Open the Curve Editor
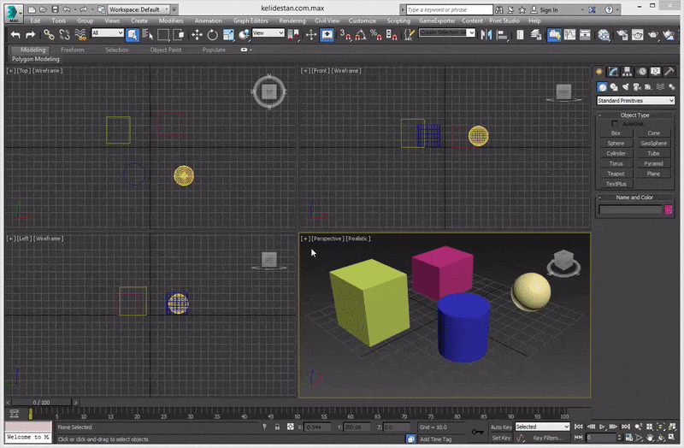 pyautogui.click(x=569, y=34)
